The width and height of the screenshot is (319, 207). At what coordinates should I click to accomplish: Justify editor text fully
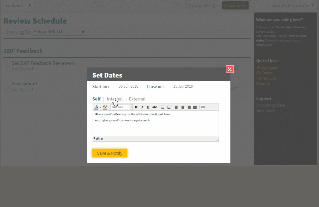[195, 107]
